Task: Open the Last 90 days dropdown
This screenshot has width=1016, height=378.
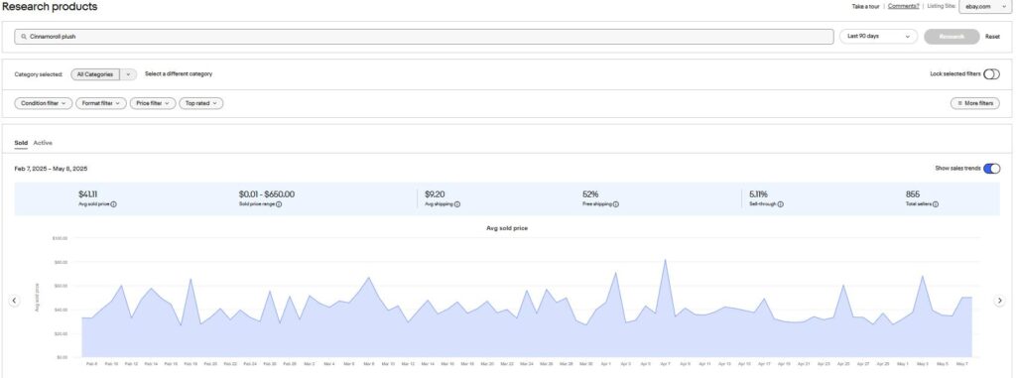Action: pyautogui.click(x=879, y=37)
